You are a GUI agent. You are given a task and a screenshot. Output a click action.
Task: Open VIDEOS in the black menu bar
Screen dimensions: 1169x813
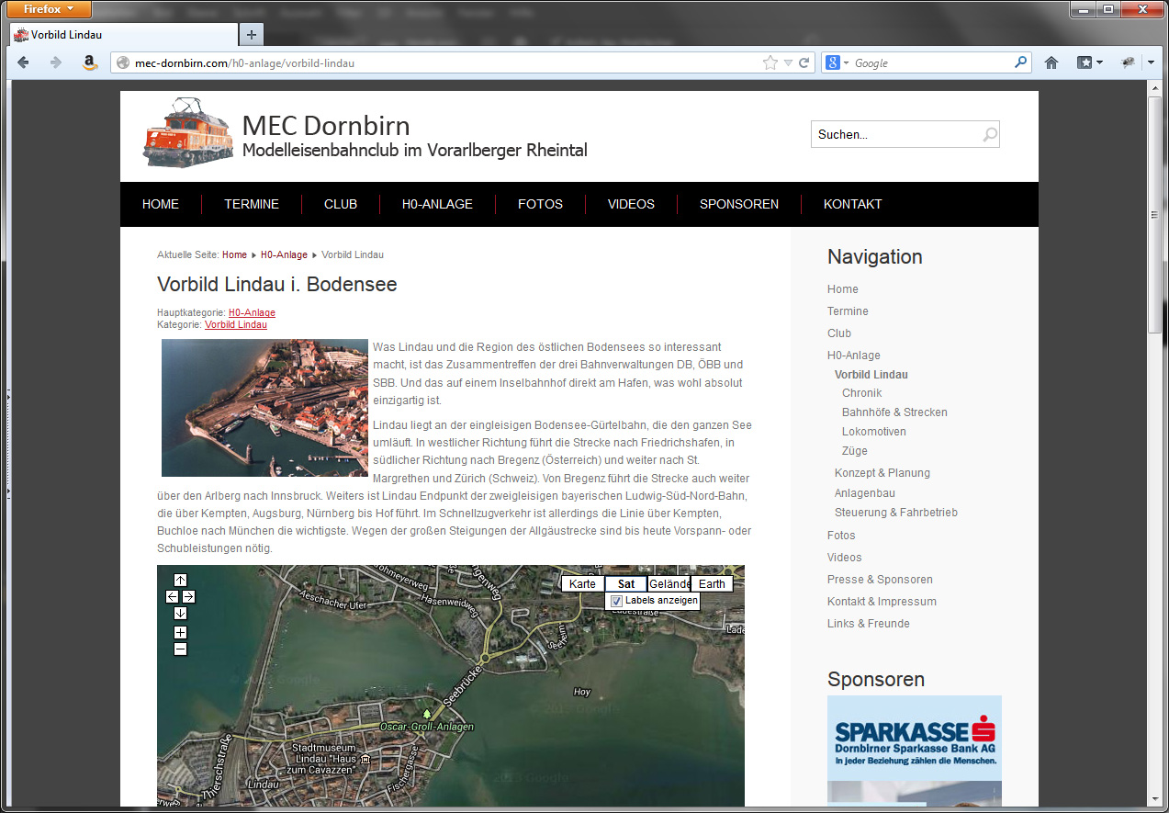631,204
